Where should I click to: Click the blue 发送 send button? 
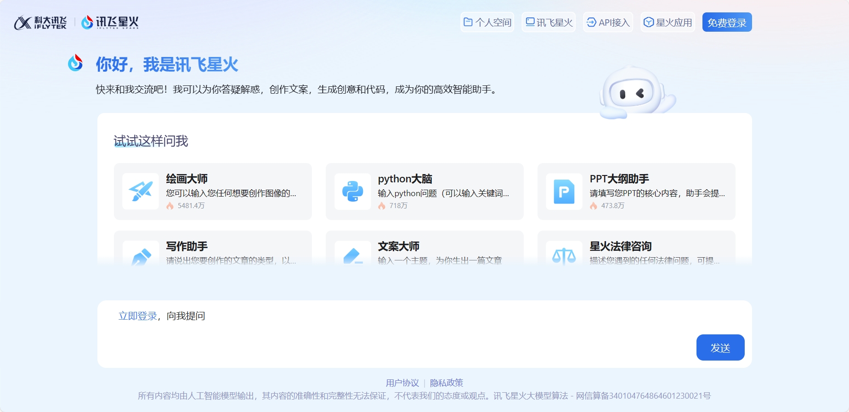[x=720, y=348]
